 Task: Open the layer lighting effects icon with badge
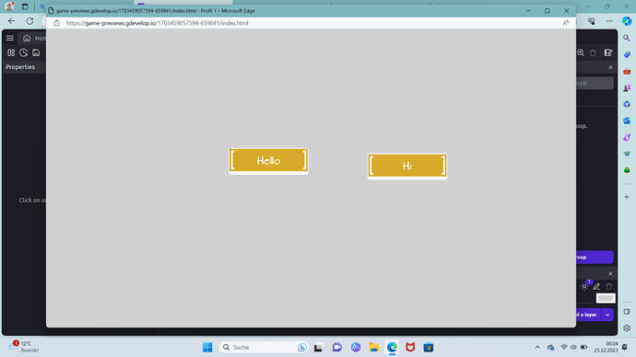(x=585, y=286)
